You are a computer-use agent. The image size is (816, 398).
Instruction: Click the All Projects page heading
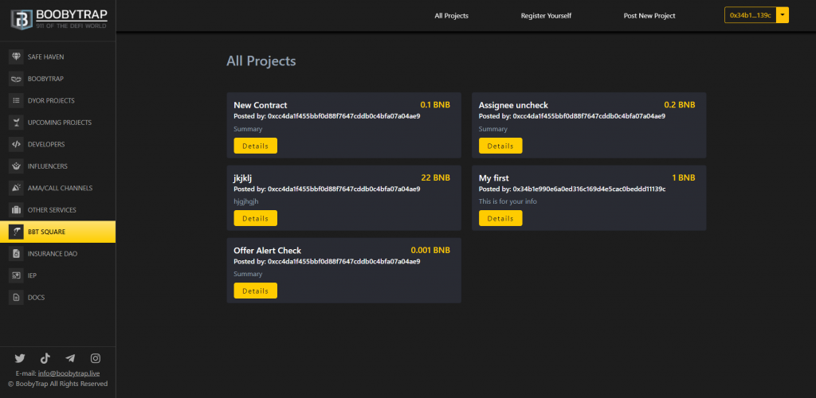click(261, 61)
